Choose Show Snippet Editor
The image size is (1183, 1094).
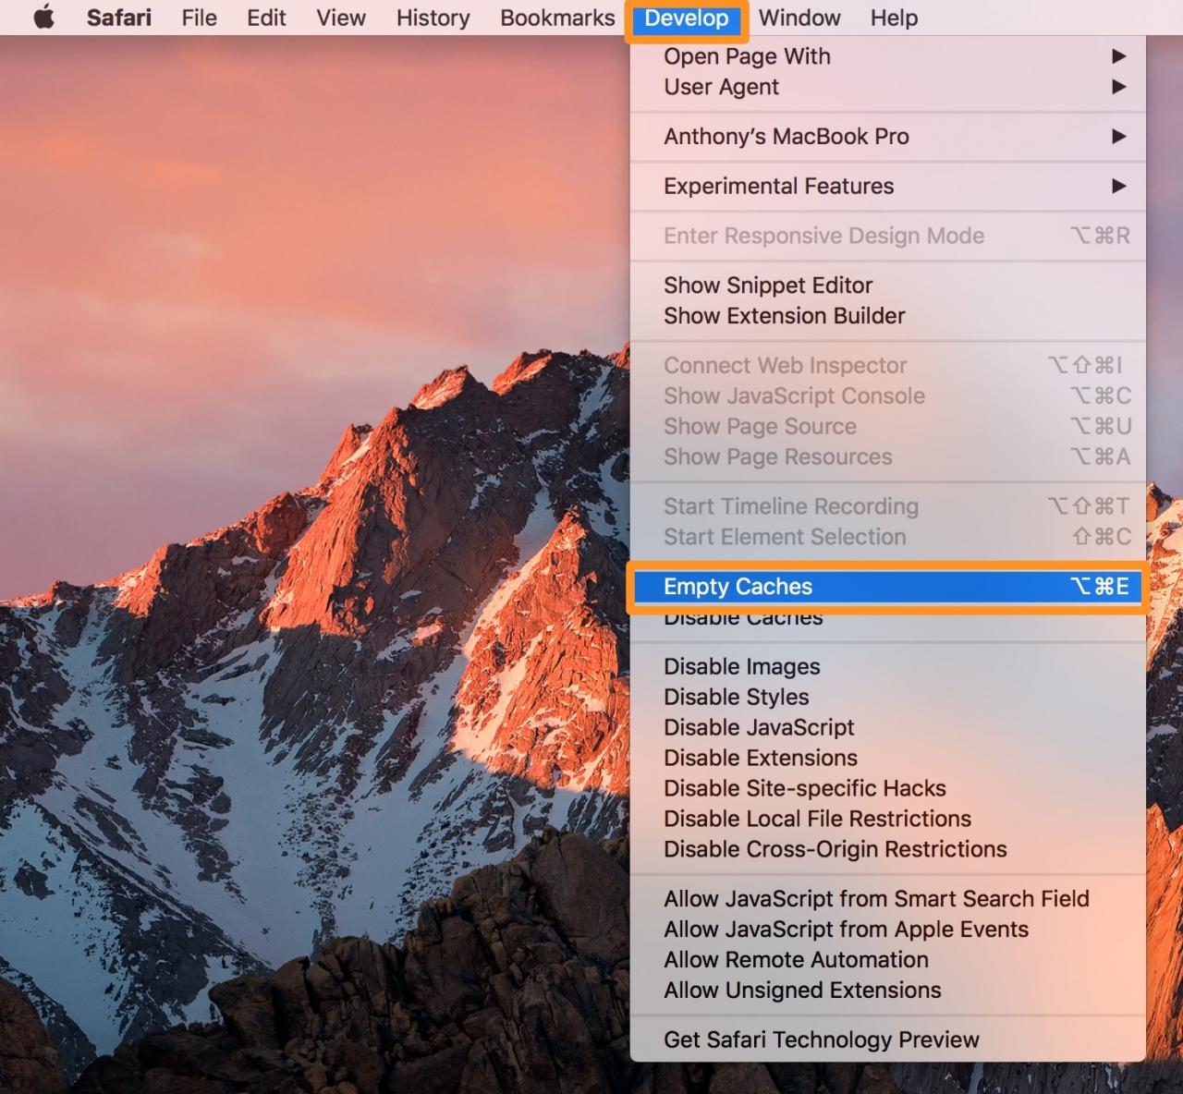[x=767, y=286]
